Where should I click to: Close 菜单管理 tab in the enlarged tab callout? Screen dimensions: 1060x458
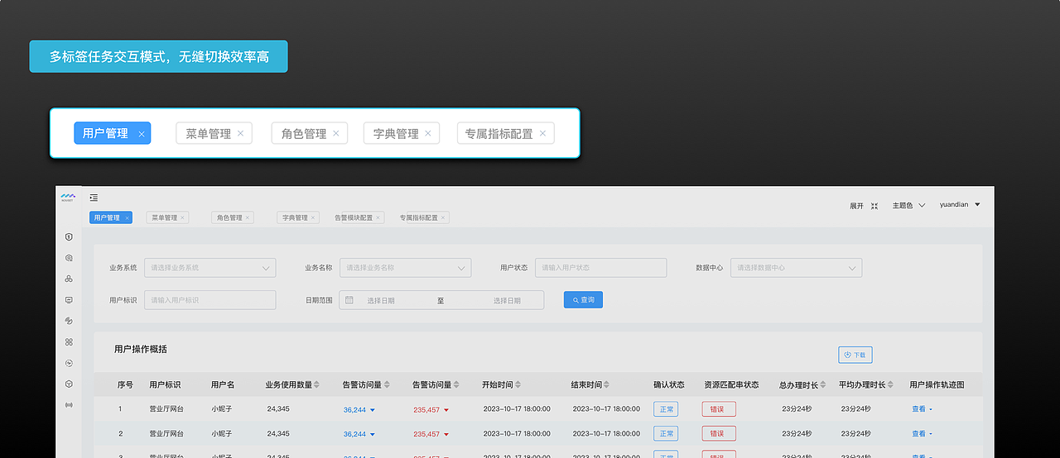(x=240, y=133)
